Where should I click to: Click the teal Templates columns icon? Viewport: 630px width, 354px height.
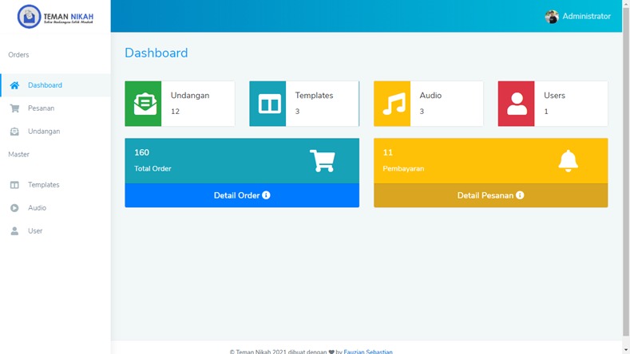(x=268, y=104)
